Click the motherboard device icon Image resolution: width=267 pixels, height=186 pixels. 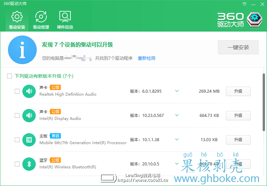(29, 140)
